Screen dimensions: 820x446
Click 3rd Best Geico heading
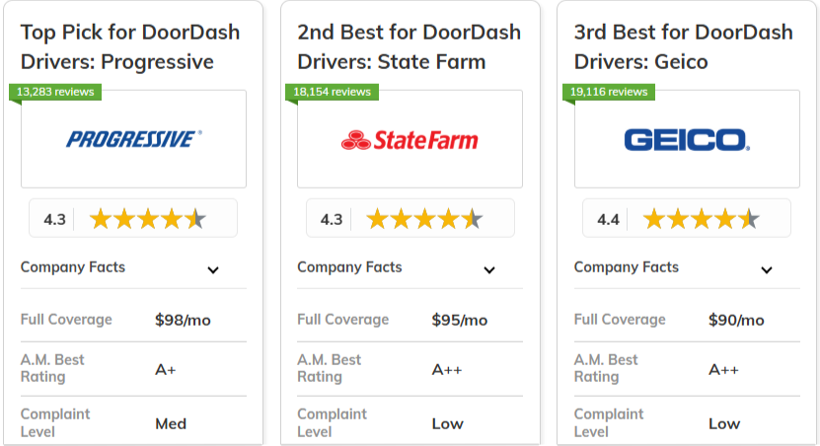(684, 47)
